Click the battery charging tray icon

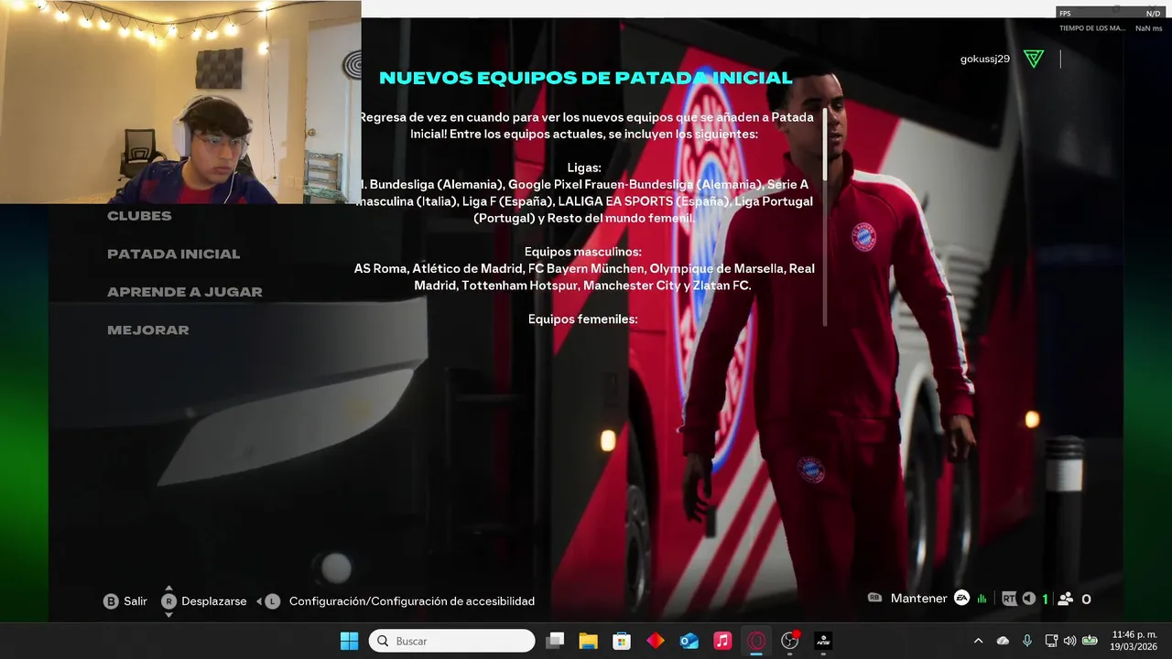[x=1090, y=641]
